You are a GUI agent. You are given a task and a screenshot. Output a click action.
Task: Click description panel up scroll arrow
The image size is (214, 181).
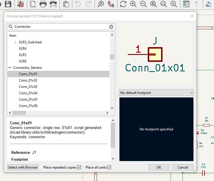click(x=113, y=120)
